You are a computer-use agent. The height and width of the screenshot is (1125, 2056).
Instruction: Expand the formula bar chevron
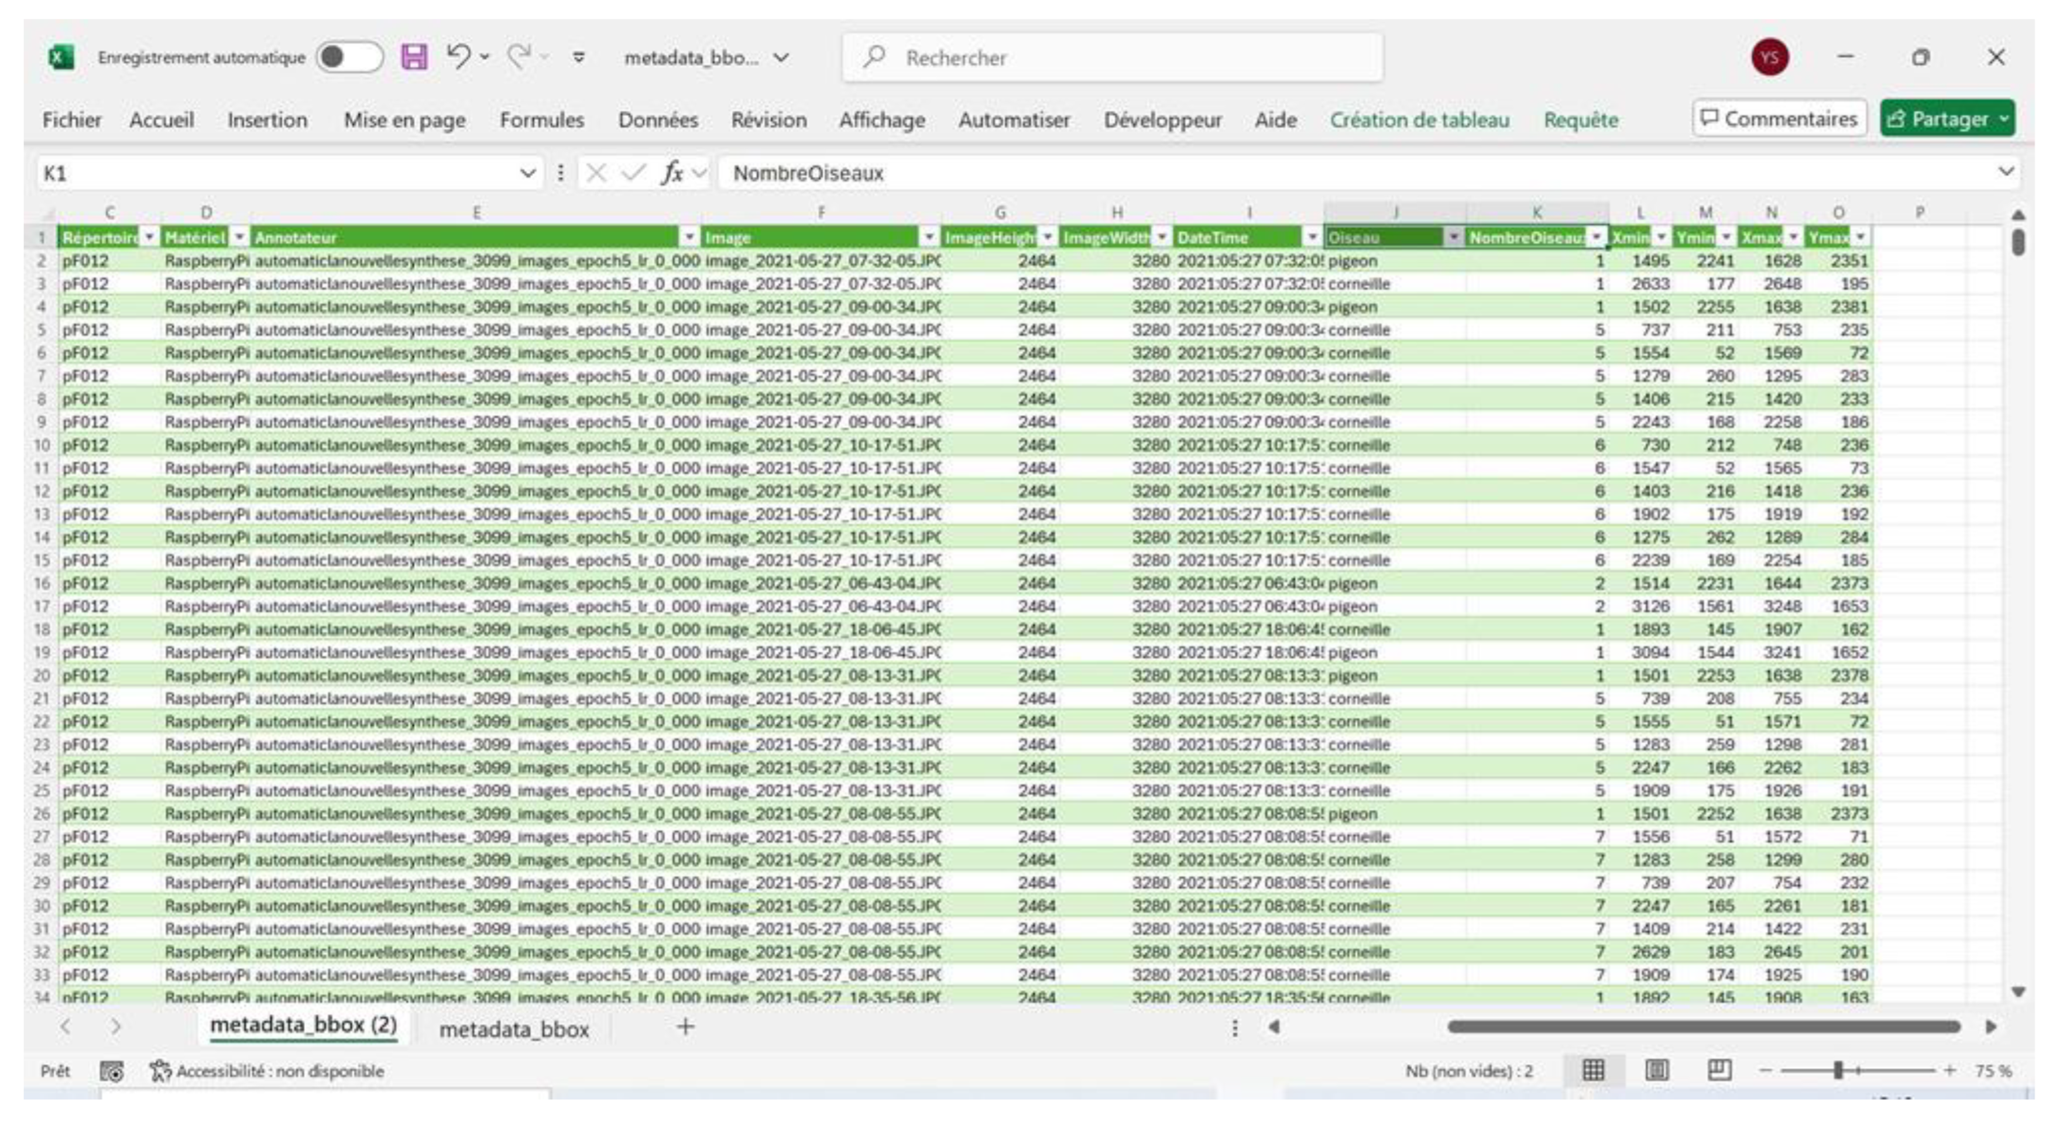pyautogui.click(x=2005, y=172)
